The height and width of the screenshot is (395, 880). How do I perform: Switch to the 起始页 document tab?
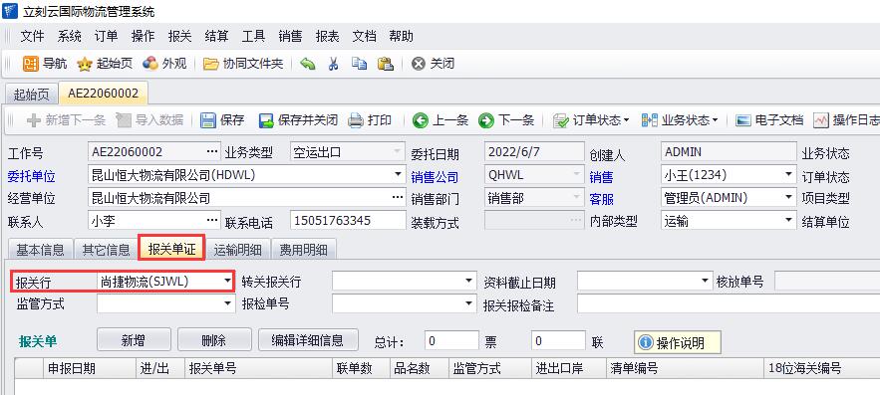(31, 95)
